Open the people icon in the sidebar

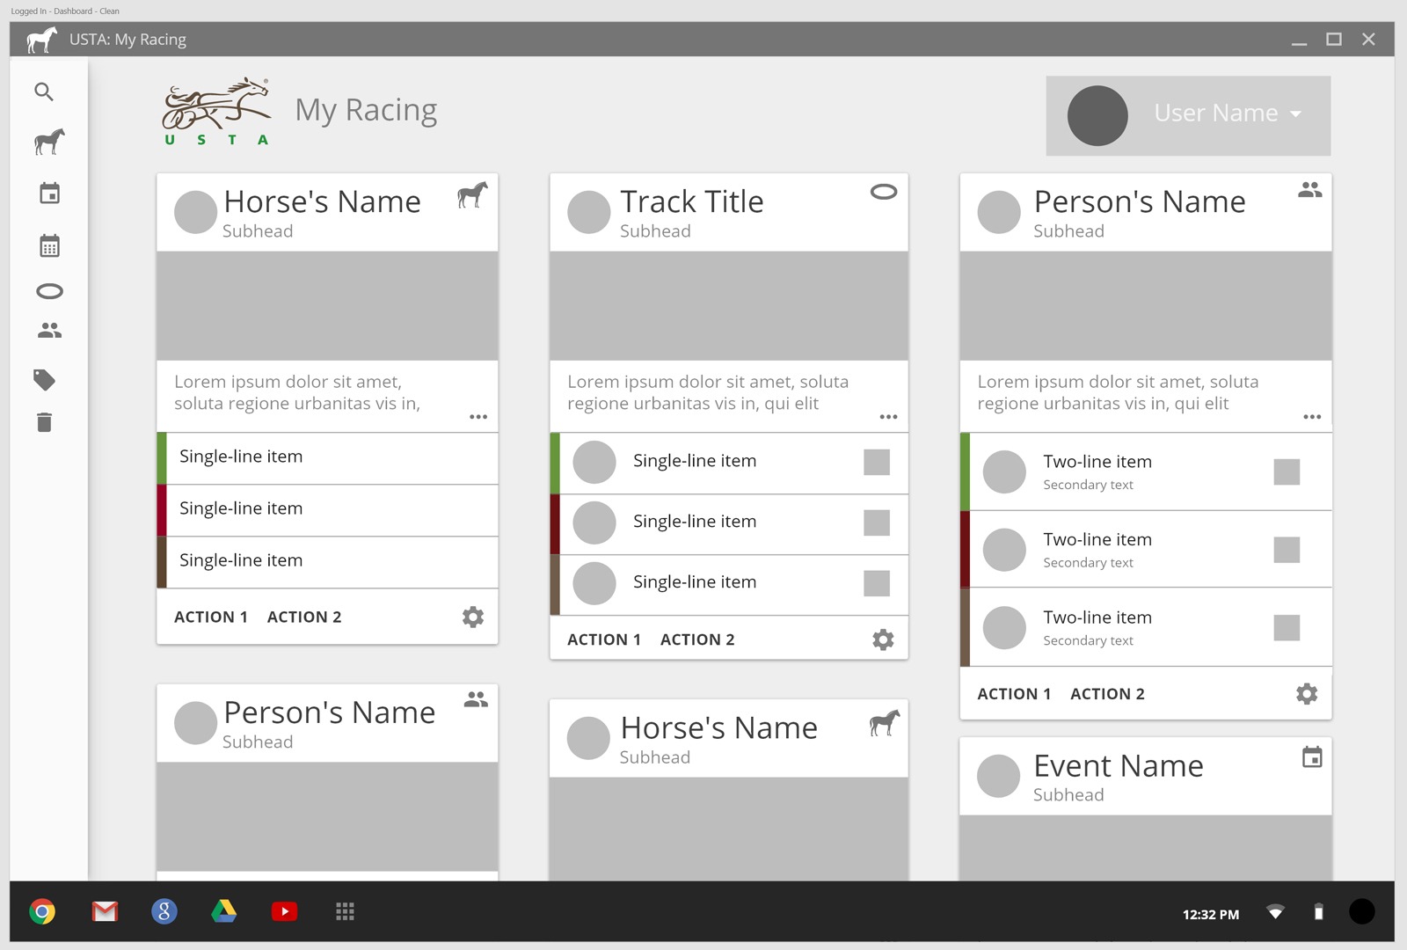[49, 331]
